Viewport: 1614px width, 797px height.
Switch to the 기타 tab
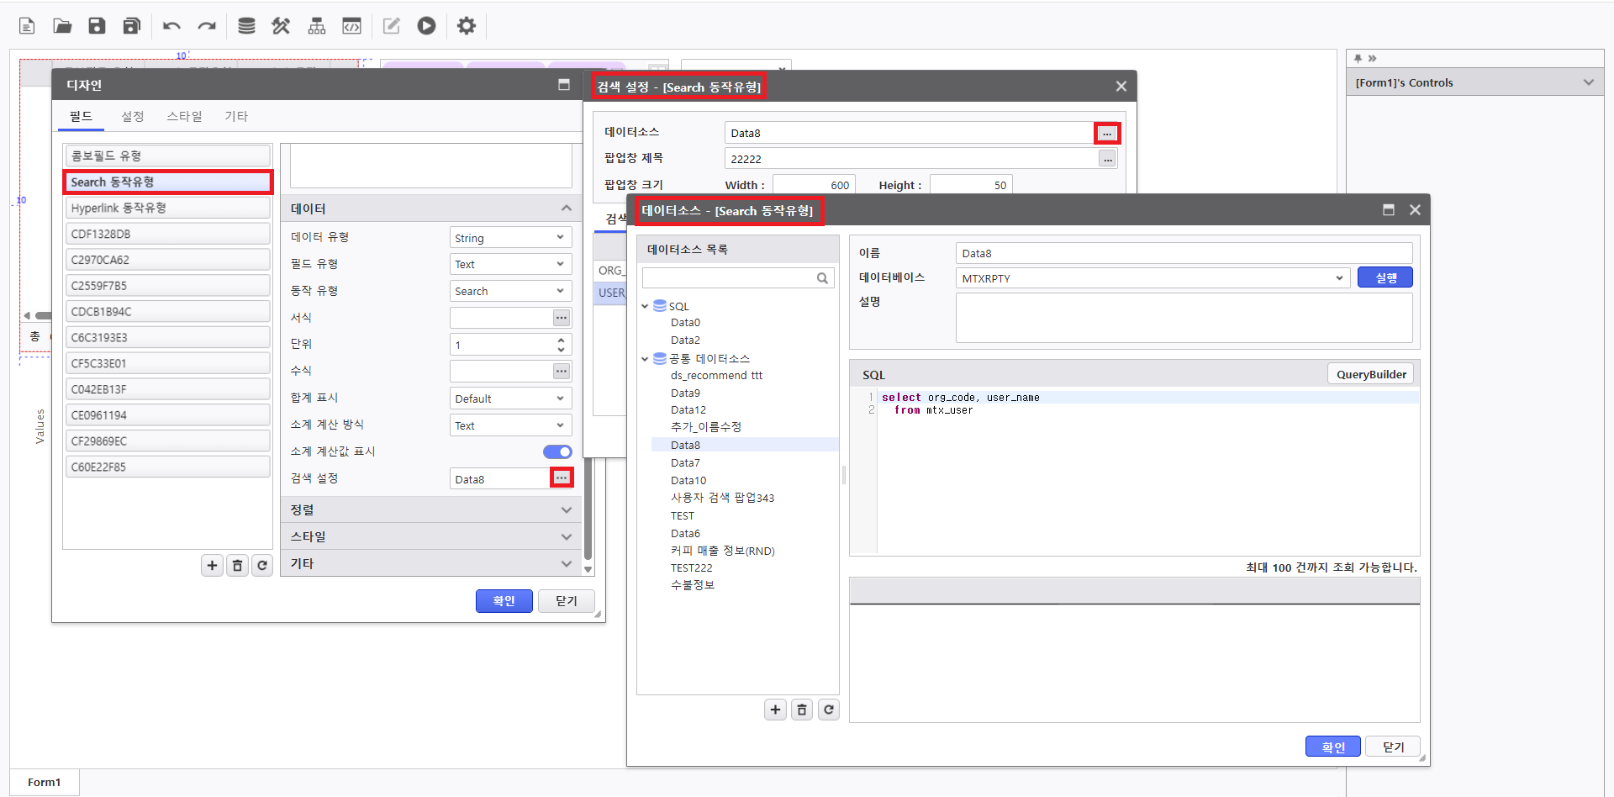[x=236, y=116]
